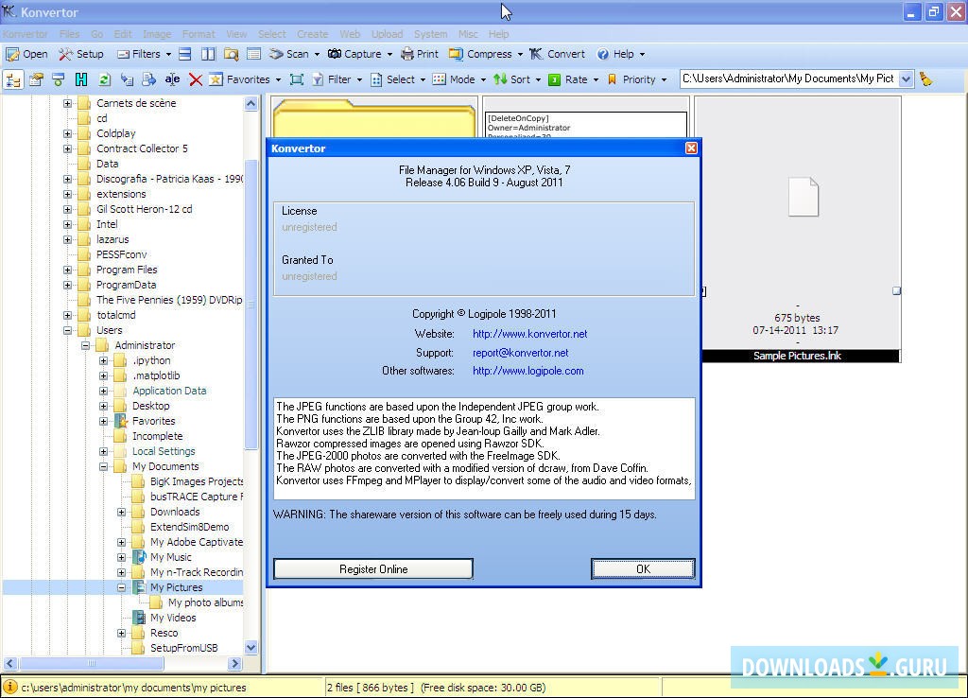Click the tree horizontal scroll-right arrow

pyautogui.click(x=234, y=664)
